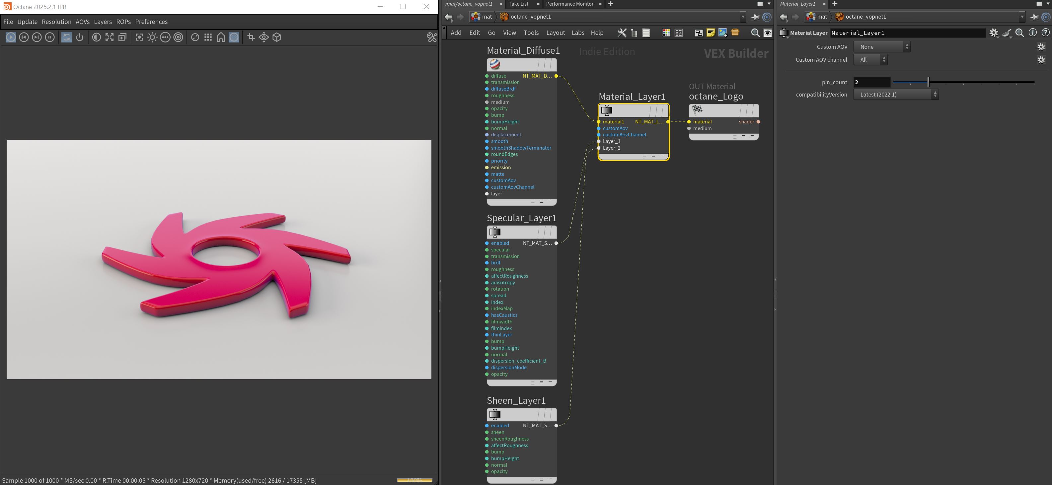1052x485 pixels.
Task: Click the color palette grid icon
Action: coord(666,33)
